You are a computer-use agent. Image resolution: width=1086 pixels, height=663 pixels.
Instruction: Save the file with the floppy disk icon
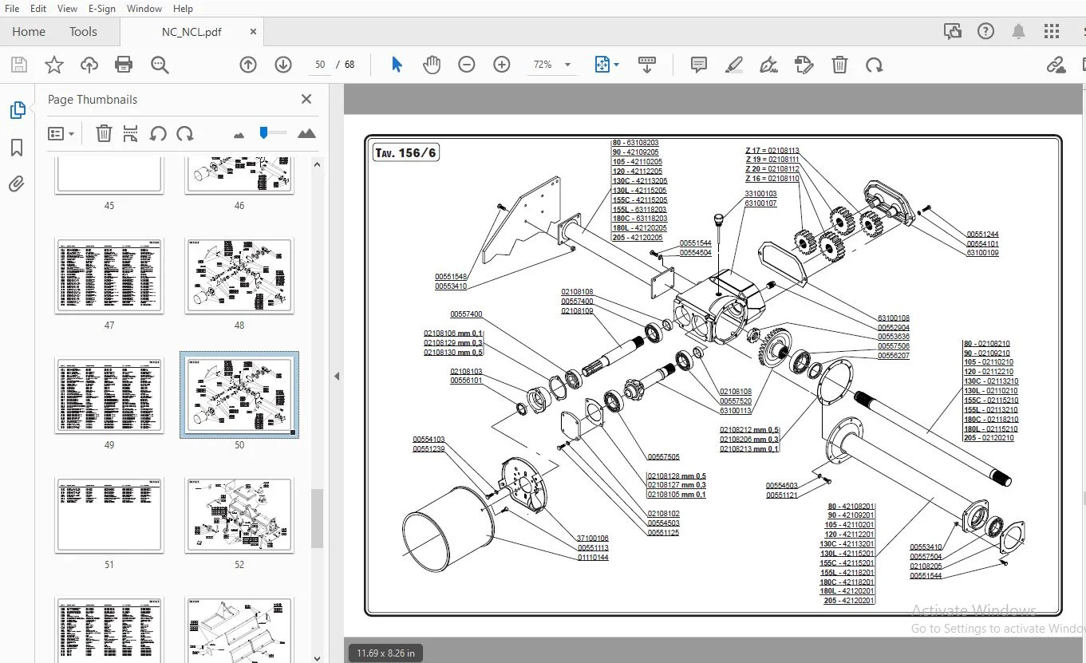tap(18, 65)
